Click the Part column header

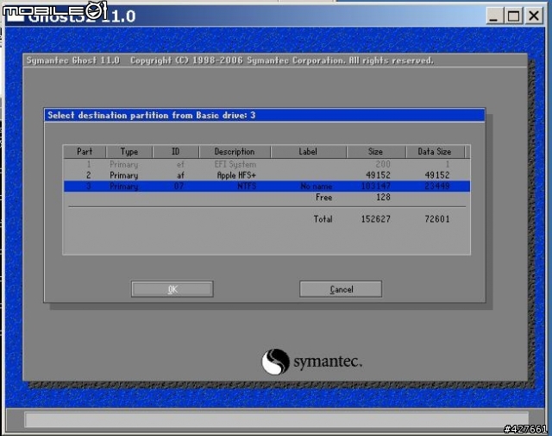tap(85, 152)
